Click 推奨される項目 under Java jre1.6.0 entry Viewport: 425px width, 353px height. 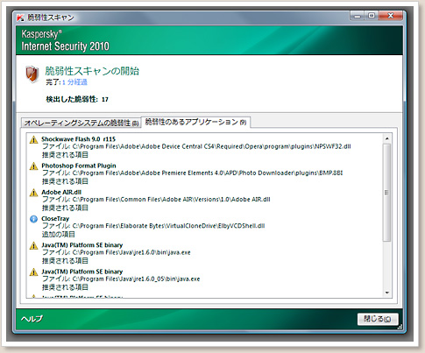point(65,260)
